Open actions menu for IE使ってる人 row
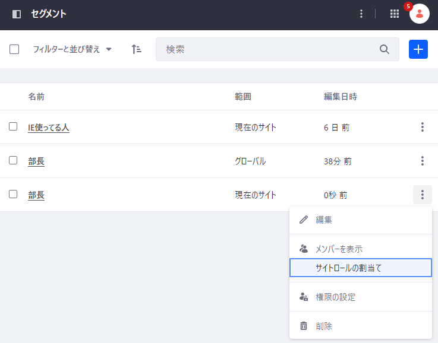Image resolution: width=438 pixels, height=343 pixels. click(423, 127)
